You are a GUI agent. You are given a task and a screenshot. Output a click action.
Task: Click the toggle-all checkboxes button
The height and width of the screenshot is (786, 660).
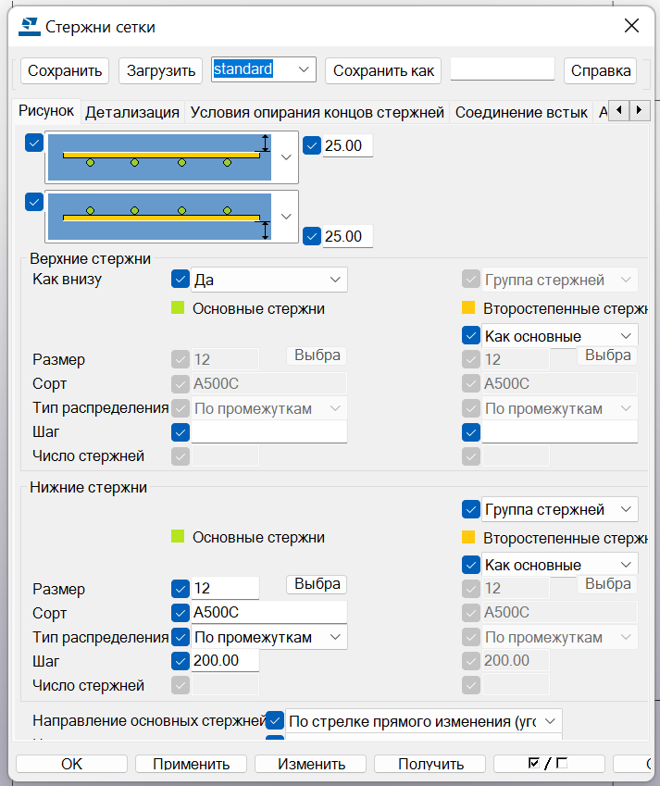pos(548,764)
